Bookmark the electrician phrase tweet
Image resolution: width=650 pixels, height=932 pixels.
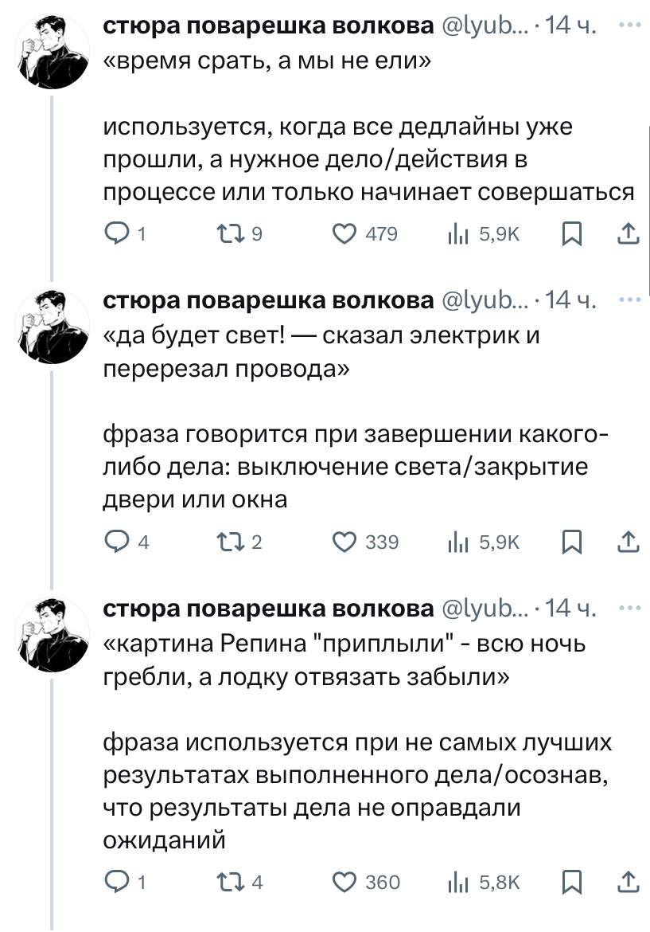click(x=571, y=542)
